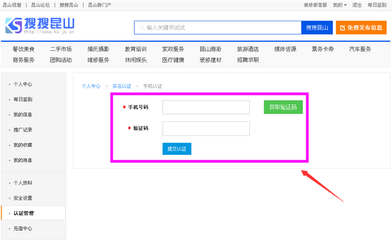
Task: Select 二手市场 category
Action: coord(61,49)
